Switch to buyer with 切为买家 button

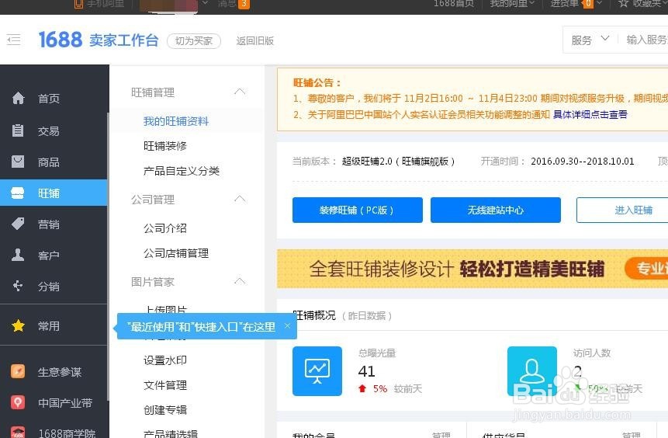pyautogui.click(x=194, y=40)
